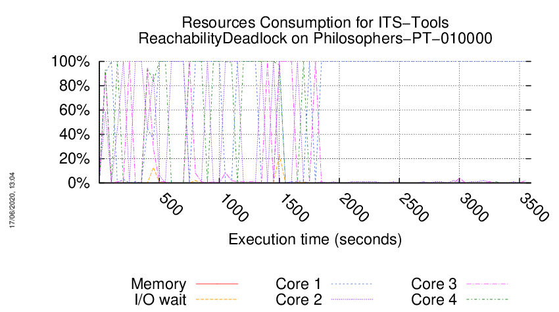Click the Core 4 legend label
Image resolution: width=559 pixels, height=312 pixels.
point(434,300)
